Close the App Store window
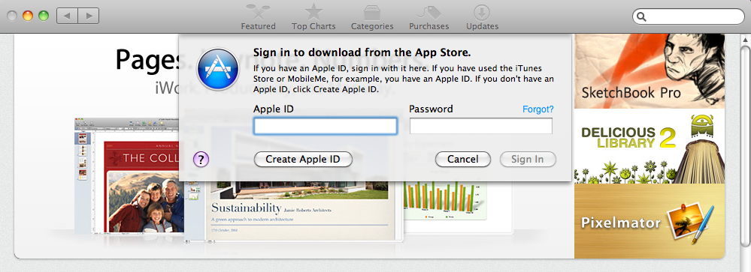 (12, 16)
